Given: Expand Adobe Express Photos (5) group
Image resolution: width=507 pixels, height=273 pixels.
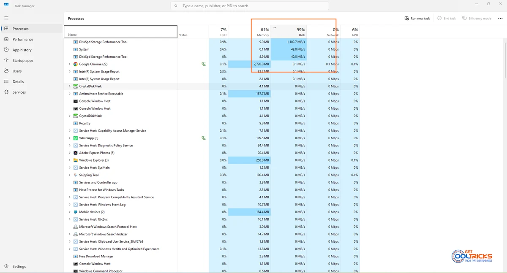Looking at the screenshot, I should click(70, 153).
